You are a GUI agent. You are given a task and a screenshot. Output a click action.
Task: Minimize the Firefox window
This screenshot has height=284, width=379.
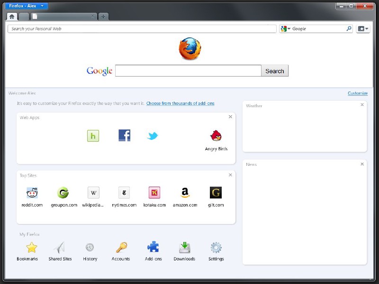pos(341,6)
